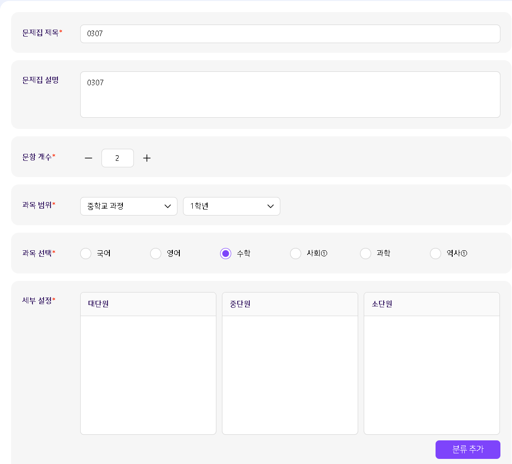Choose the 수학 radio button
Screen dimensions: 512x464
pos(226,254)
